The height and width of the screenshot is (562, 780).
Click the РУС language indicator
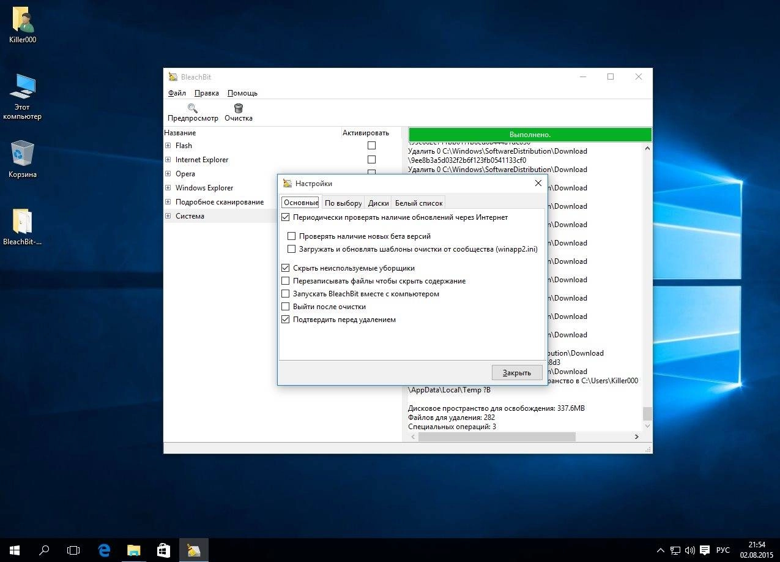723,550
